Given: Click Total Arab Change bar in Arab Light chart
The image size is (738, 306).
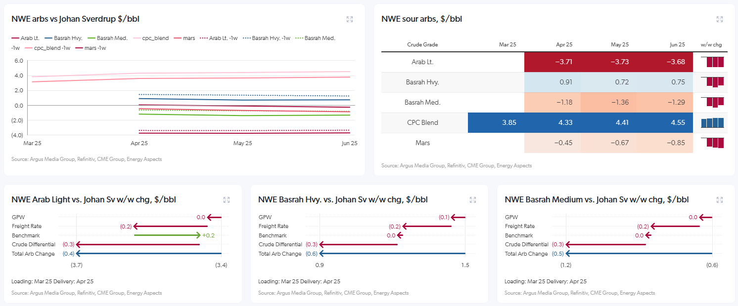Looking at the screenshot, I should pyautogui.click(x=149, y=254).
